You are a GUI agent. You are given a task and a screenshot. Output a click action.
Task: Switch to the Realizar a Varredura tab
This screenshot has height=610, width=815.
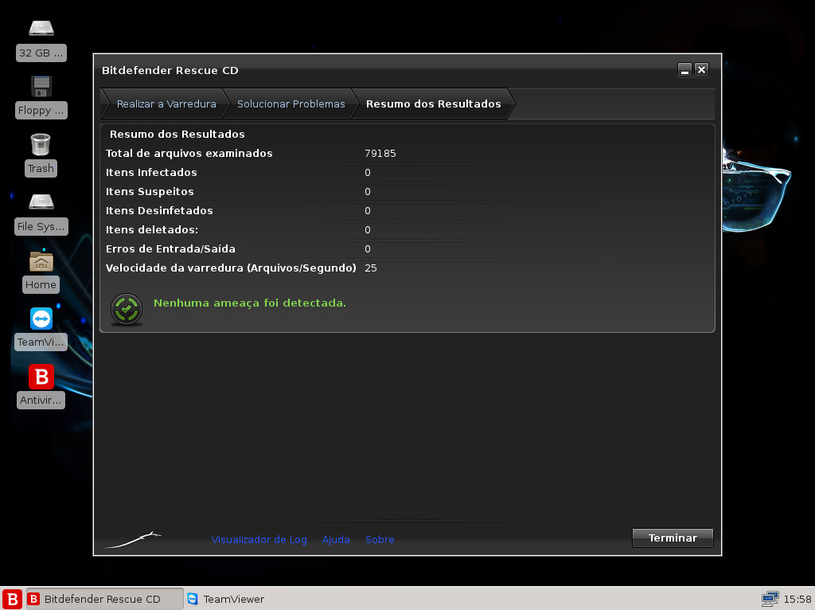point(166,104)
